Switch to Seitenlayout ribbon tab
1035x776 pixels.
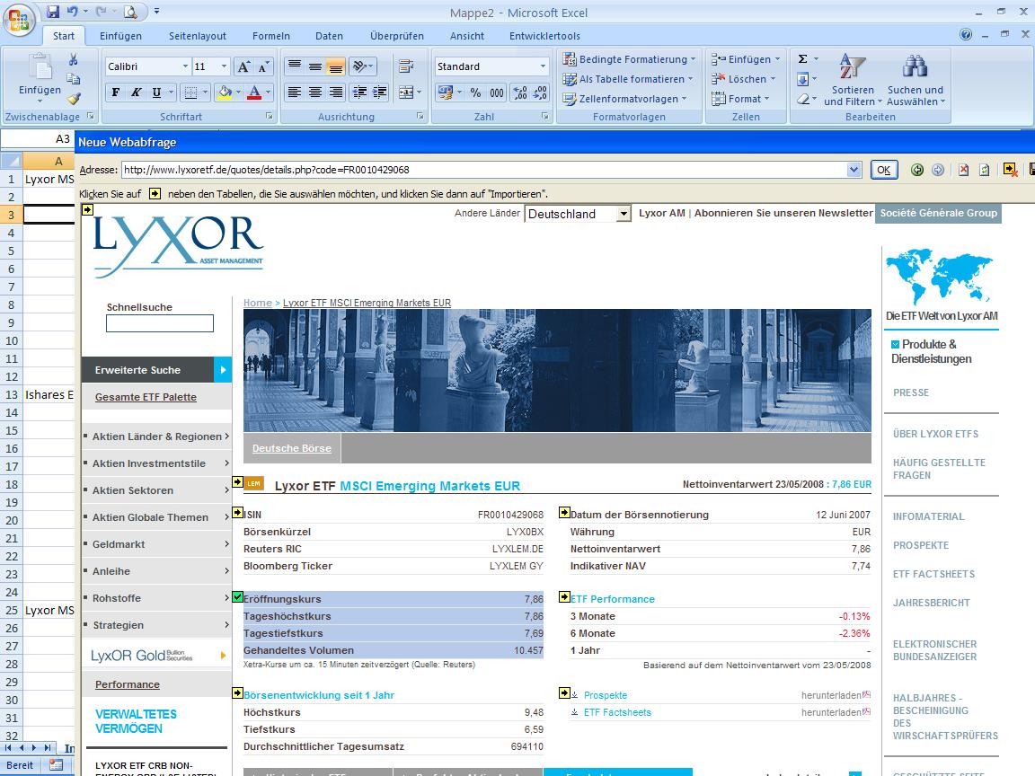(x=198, y=36)
